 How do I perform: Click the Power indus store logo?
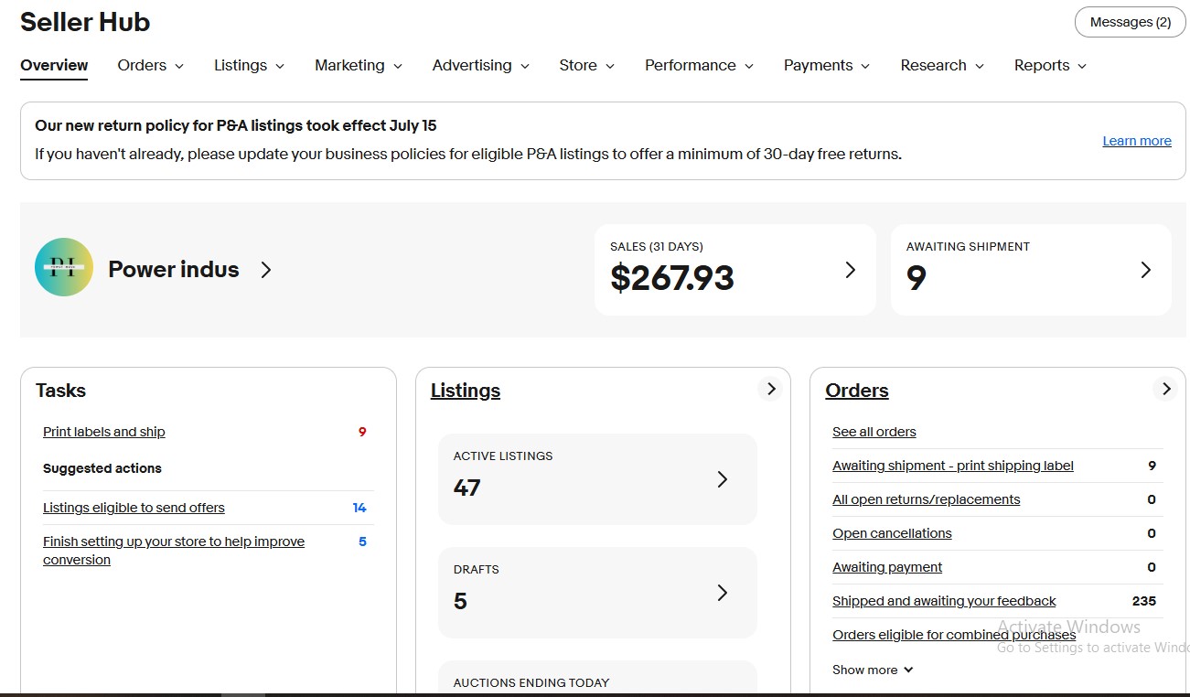[64, 267]
